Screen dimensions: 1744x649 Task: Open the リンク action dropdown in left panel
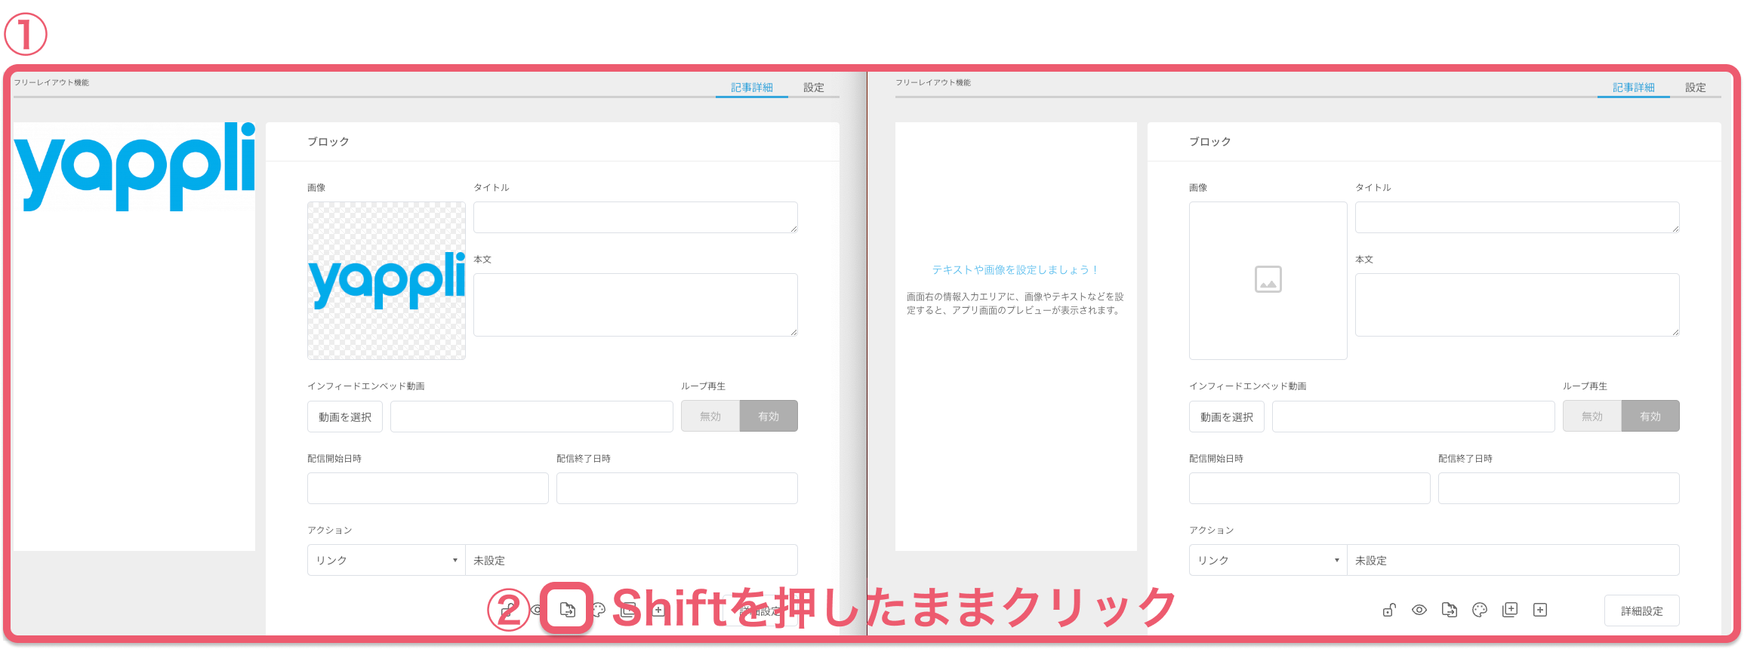tap(387, 560)
